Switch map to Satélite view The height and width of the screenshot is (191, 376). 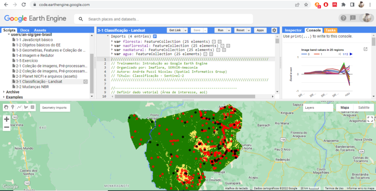coord(363,108)
